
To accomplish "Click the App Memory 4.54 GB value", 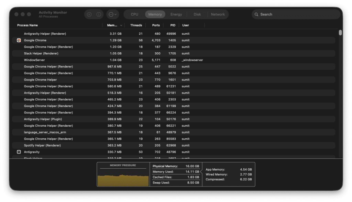I will pyautogui.click(x=246, y=169).
